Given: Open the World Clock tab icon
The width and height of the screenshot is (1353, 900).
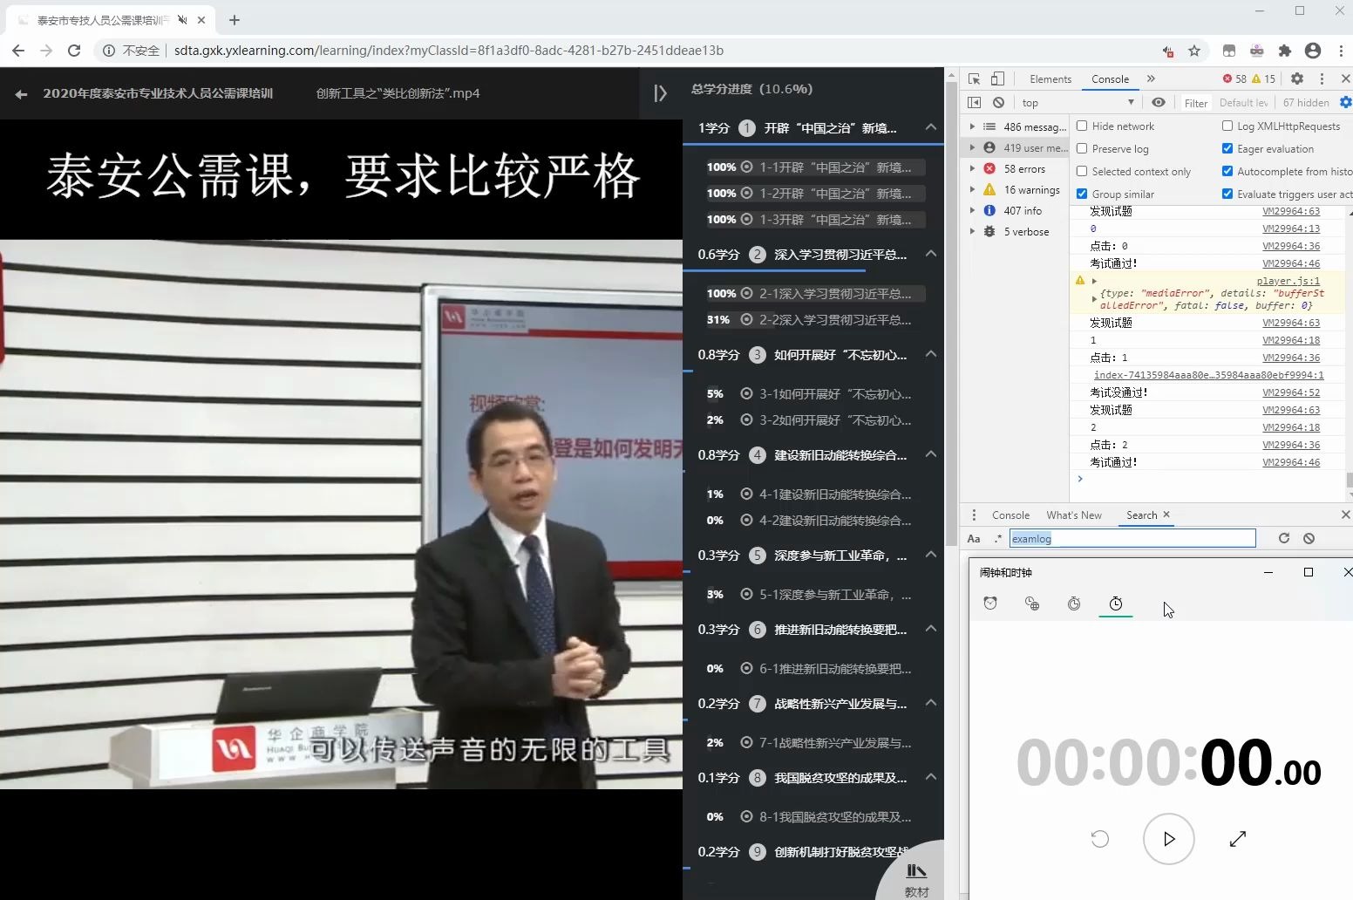Looking at the screenshot, I should click(1032, 603).
